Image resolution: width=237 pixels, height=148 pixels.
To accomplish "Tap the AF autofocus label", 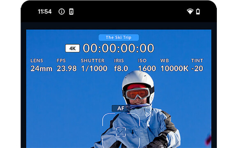I will coord(121,108).
